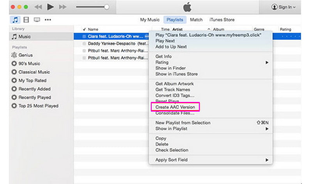
Task: Sort by the Artist column header
Action: pos(177,30)
